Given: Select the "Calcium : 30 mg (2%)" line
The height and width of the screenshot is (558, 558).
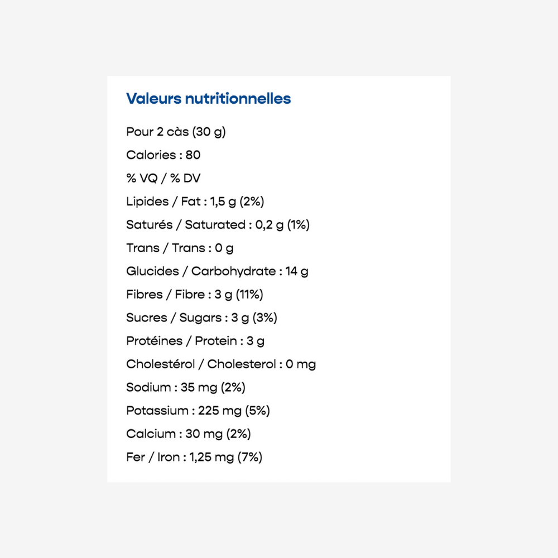Looking at the screenshot, I should 188,434.
